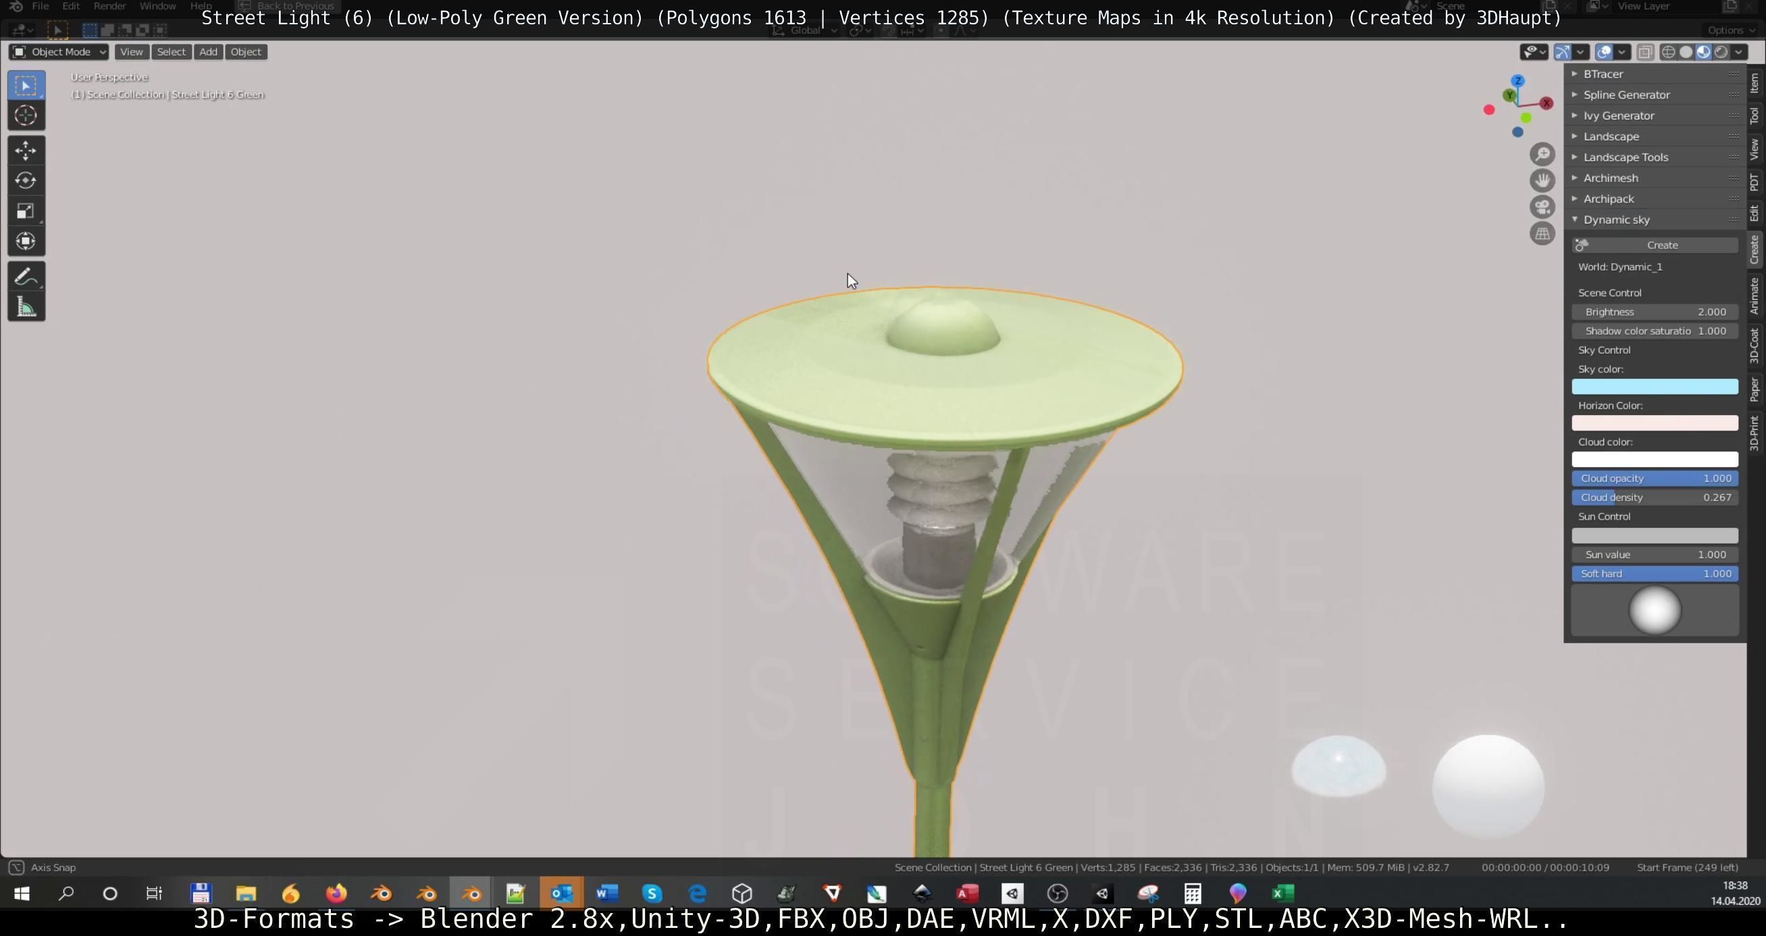Open Object Mode dropdown
The width and height of the screenshot is (1766, 936).
(59, 52)
